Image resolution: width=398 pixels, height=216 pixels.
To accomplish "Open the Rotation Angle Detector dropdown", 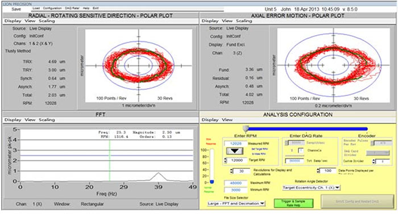I will click(x=311, y=188).
